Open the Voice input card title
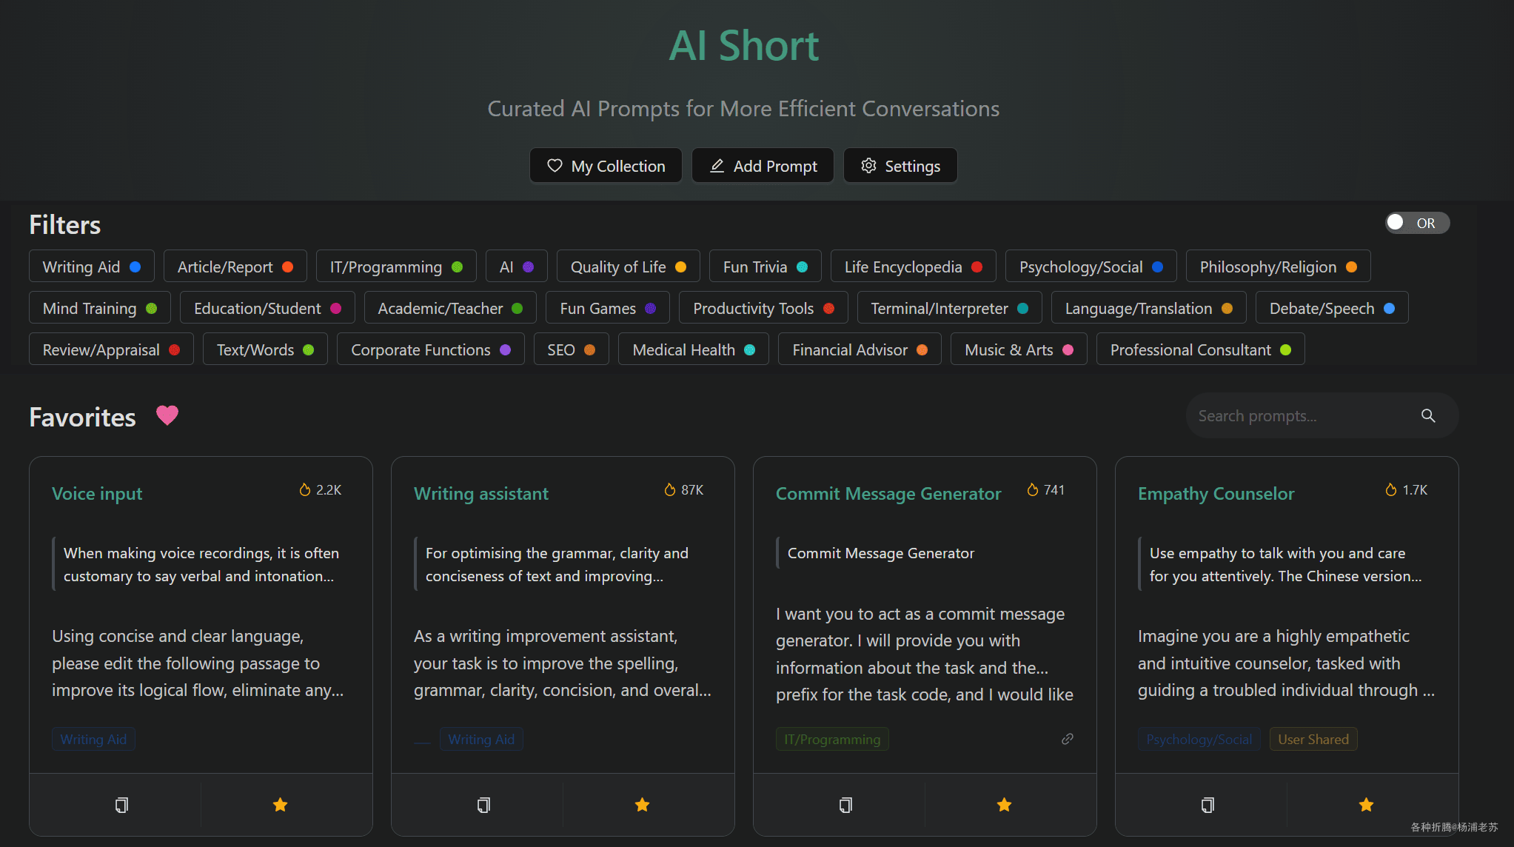 97,493
